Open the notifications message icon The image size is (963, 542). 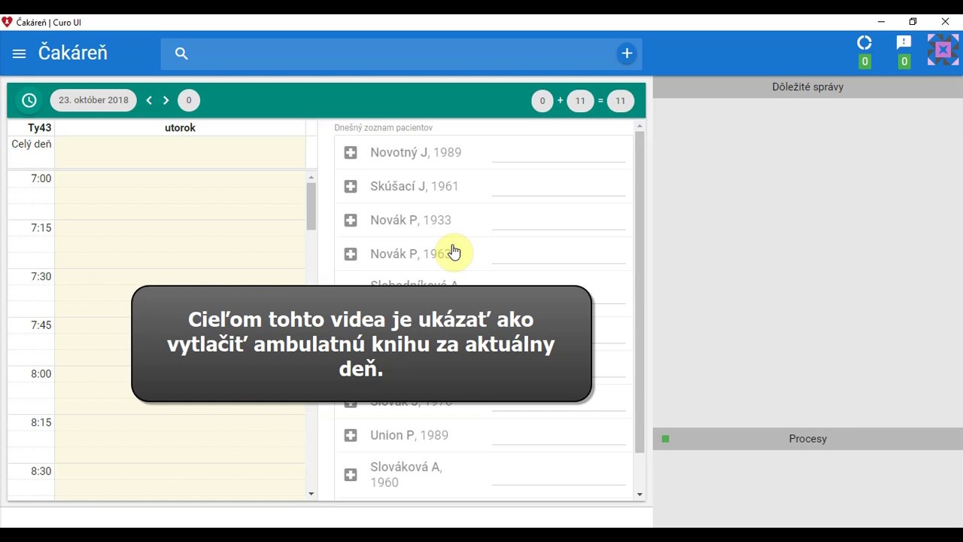coord(904,43)
